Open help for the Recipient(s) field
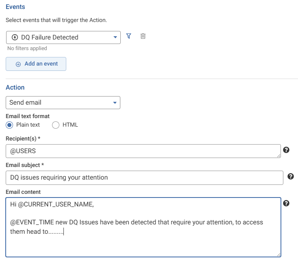The width and height of the screenshot is (298, 259). point(286,150)
